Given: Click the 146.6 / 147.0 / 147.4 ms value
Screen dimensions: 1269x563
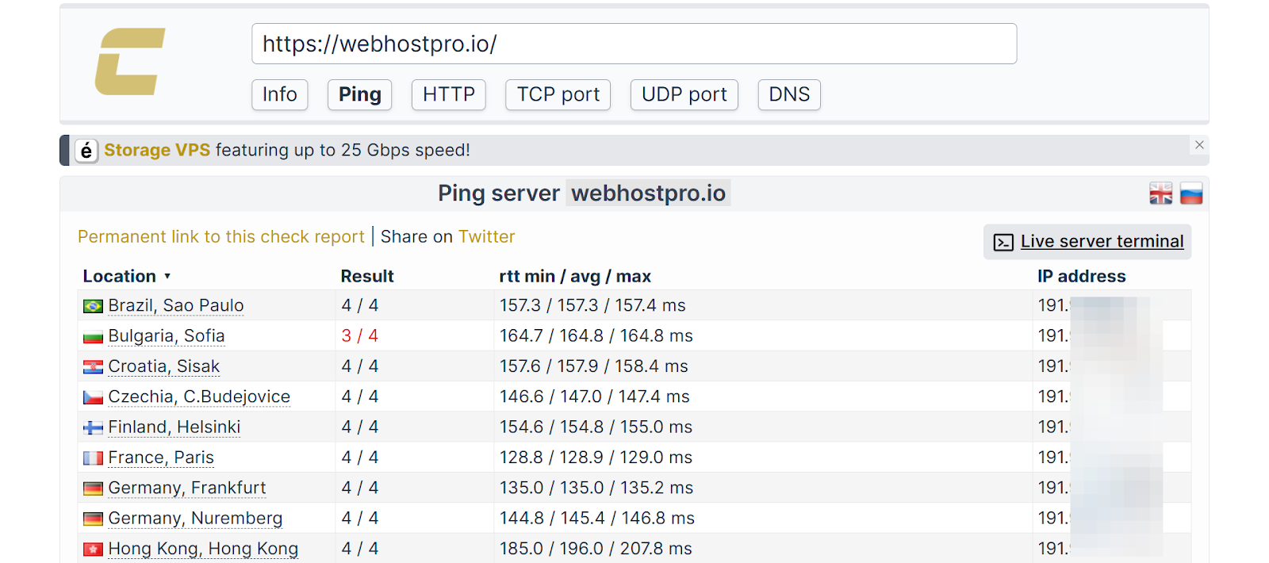Looking at the screenshot, I should [595, 396].
